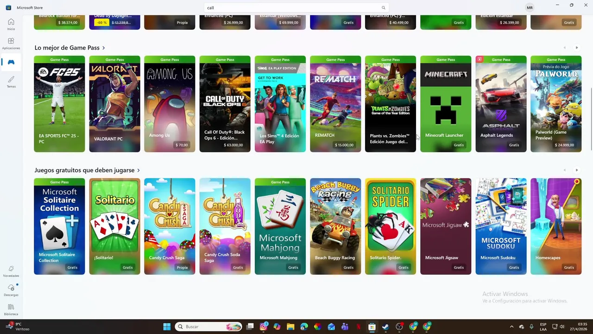593x334 pixels.
Task: Go to Aplicaciones in the sidebar
Action: [x=11, y=44]
